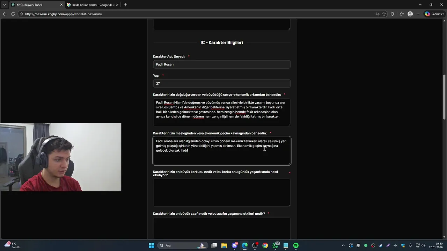Focus the meslek ve geçim kaynağı text area

tap(222, 151)
